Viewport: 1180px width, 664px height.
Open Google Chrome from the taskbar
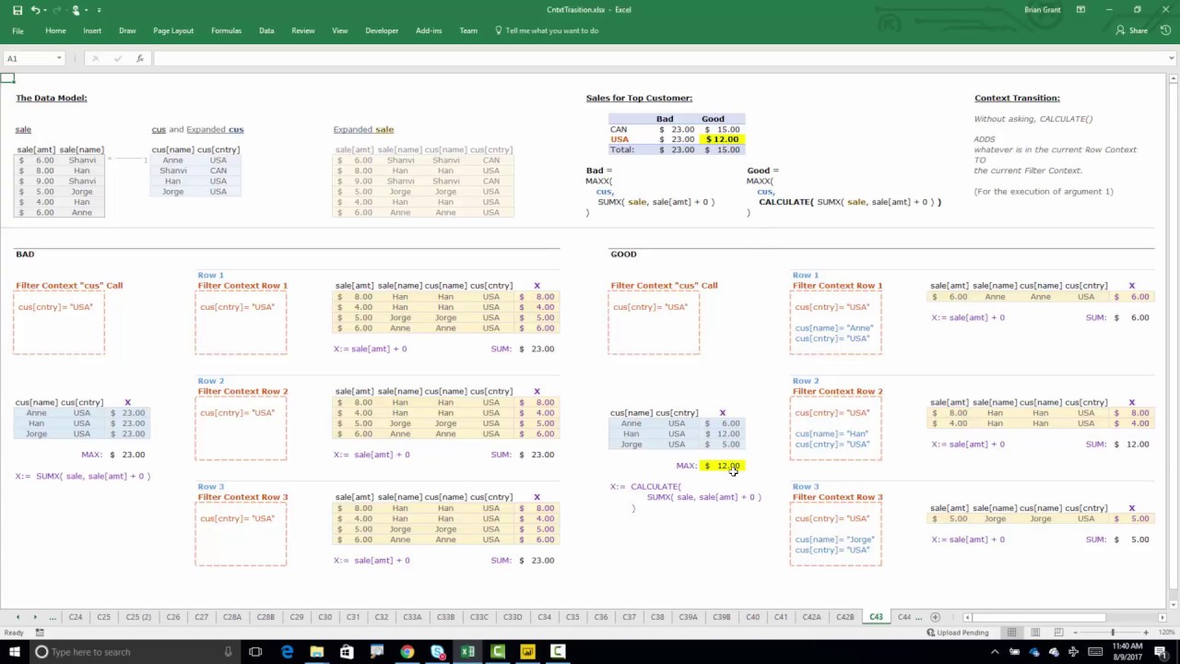click(407, 652)
